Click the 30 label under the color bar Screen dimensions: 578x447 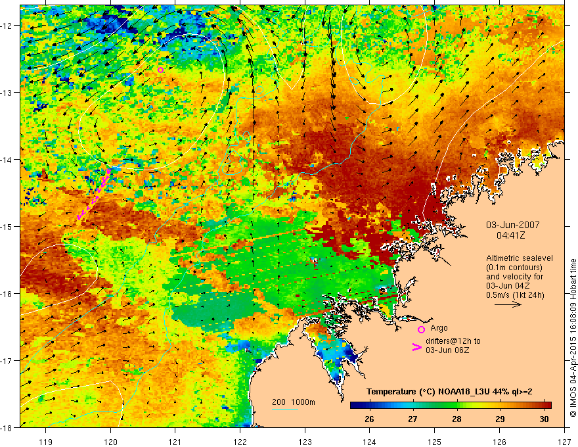[x=544, y=419]
